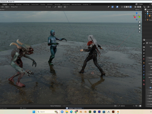The width and height of the screenshot is (152, 114).
Task: Click the blue Z axis on navigation gizmo
Action: [137, 13]
